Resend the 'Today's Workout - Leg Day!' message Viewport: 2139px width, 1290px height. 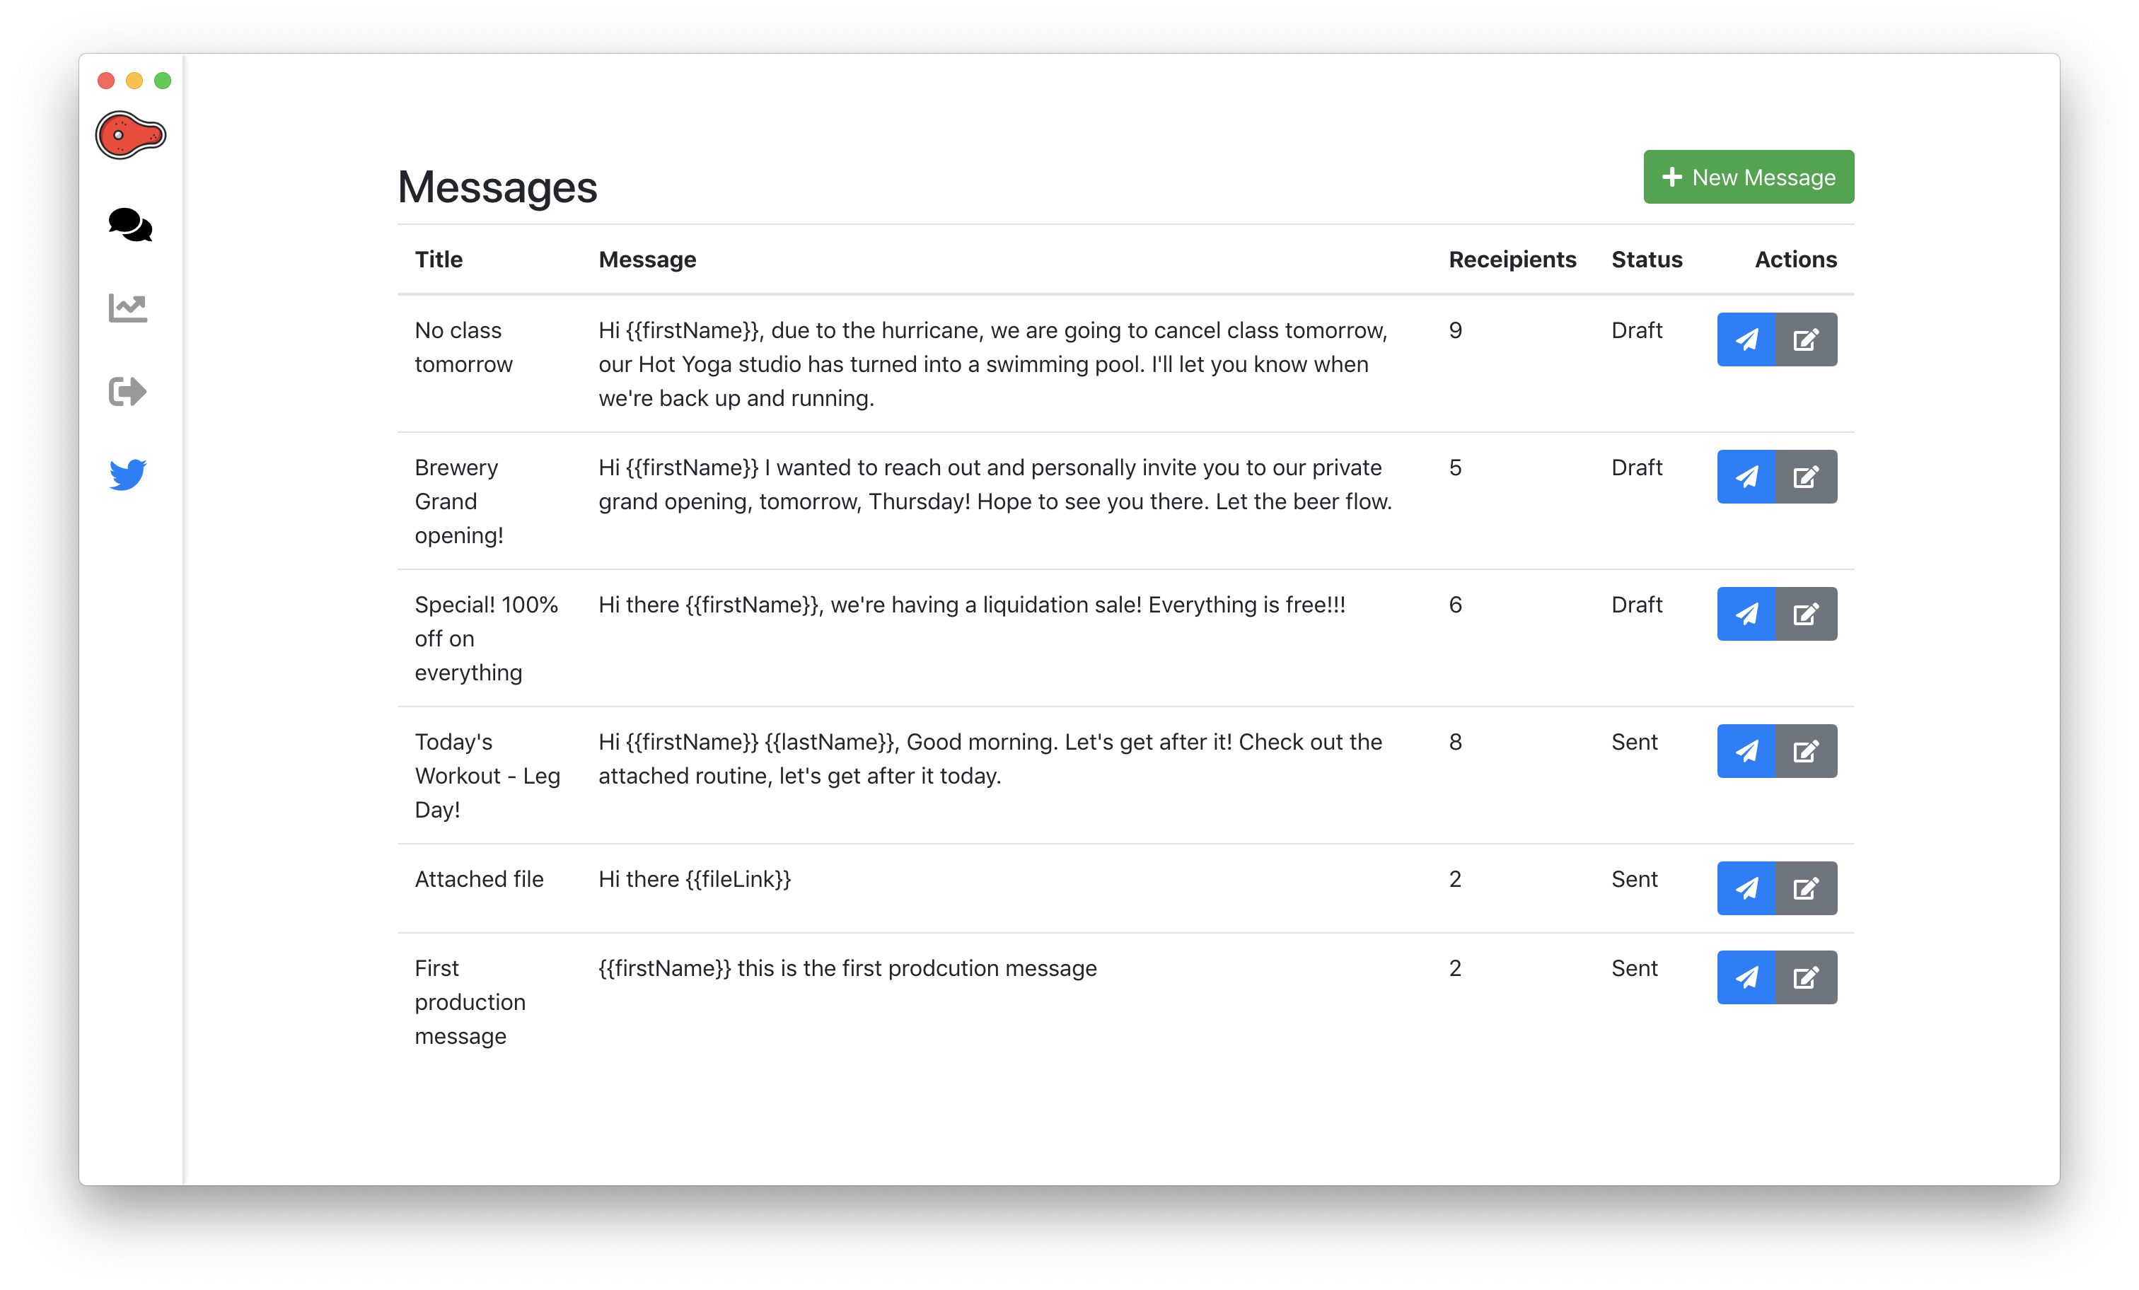click(x=1746, y=751)
